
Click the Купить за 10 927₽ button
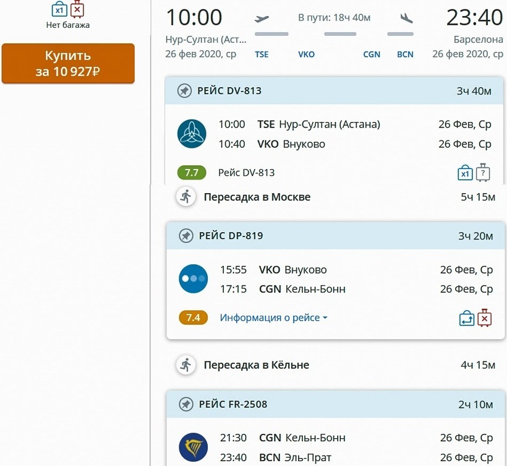pos(68,64)
